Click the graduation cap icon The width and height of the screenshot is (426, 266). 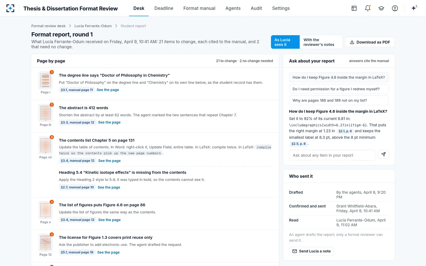pos(381,8)
